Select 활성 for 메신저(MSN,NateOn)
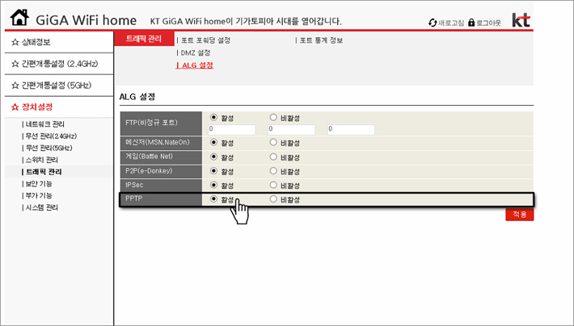574x326 pixels. [x=213, y=142]
